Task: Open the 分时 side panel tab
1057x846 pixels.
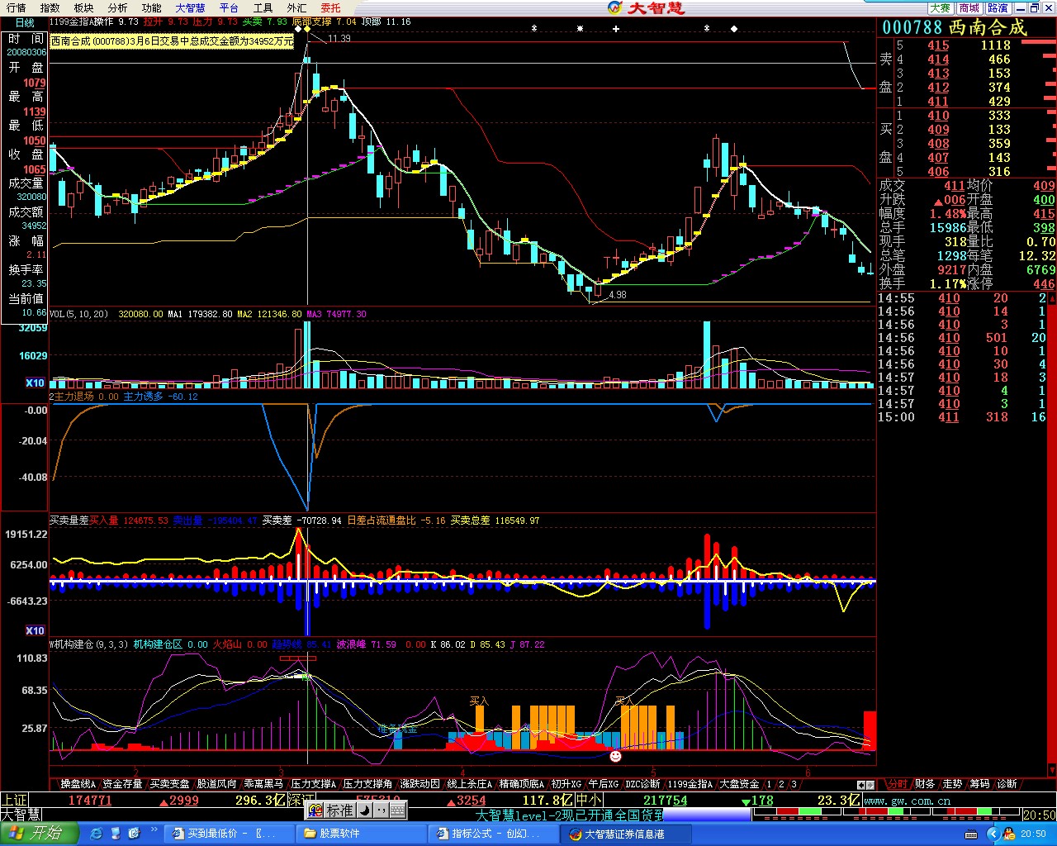Action: tap(898, 784)
